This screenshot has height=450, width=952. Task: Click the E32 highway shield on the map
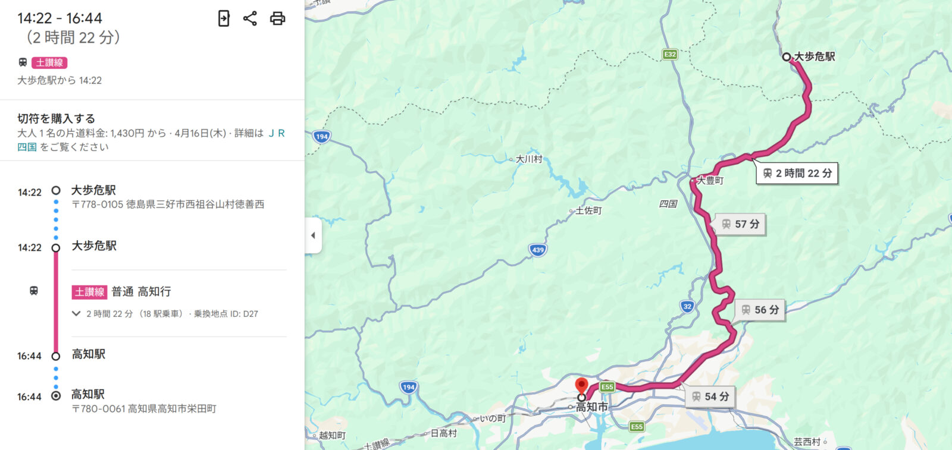[670, 55]
